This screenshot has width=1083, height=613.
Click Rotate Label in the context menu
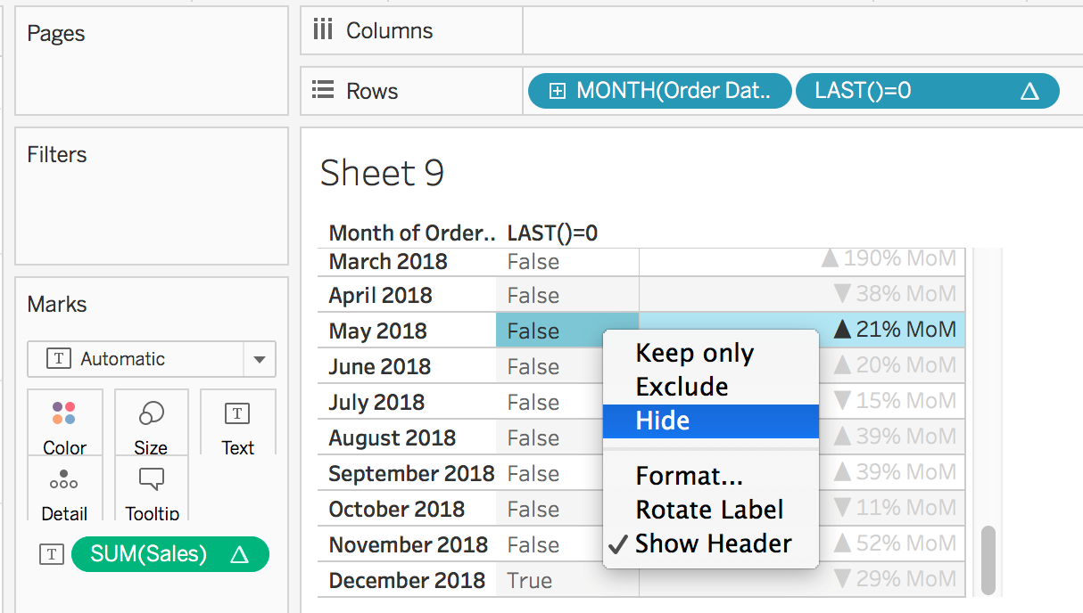point(710,510)
